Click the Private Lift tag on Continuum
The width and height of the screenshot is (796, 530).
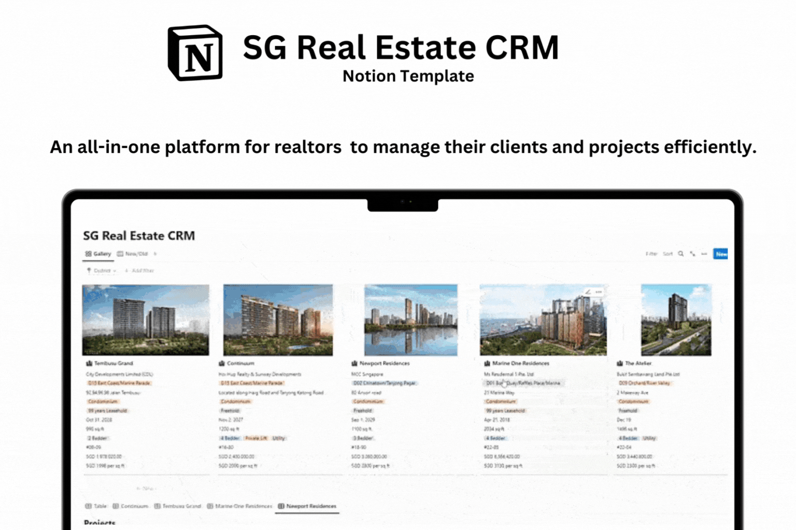tap(256, 438)
